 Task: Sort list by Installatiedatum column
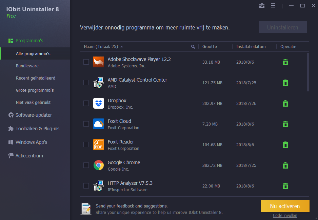pos(251,47)
